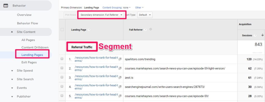The width and height of the screenshot is (265, 102).
Task: Check the box for the zest.is row
Action: point(62,77)
